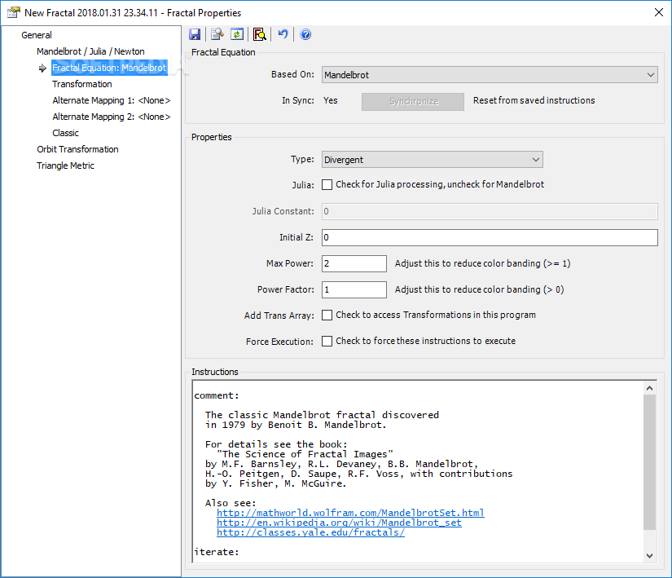672x578 pixels.
Task: Click 'Reset from saved instructions' text
Action: 534,100
